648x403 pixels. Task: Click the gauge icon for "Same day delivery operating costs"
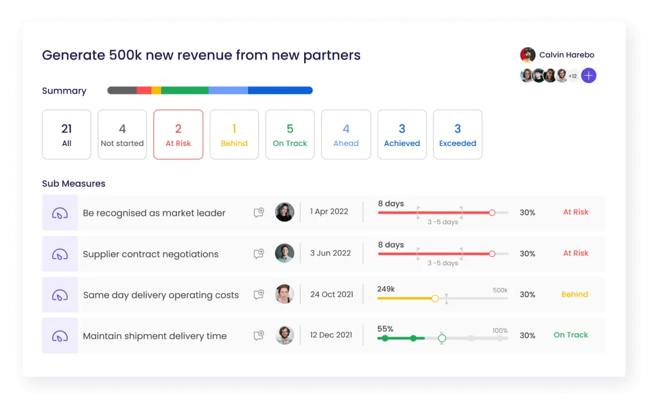[x=60, y=294]
